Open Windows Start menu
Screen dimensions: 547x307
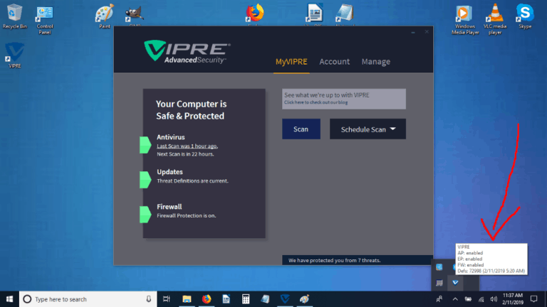click(x=9, y=299)
